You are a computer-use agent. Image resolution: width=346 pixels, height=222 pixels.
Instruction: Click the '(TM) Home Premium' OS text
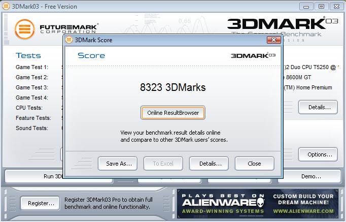coord(308,87)
